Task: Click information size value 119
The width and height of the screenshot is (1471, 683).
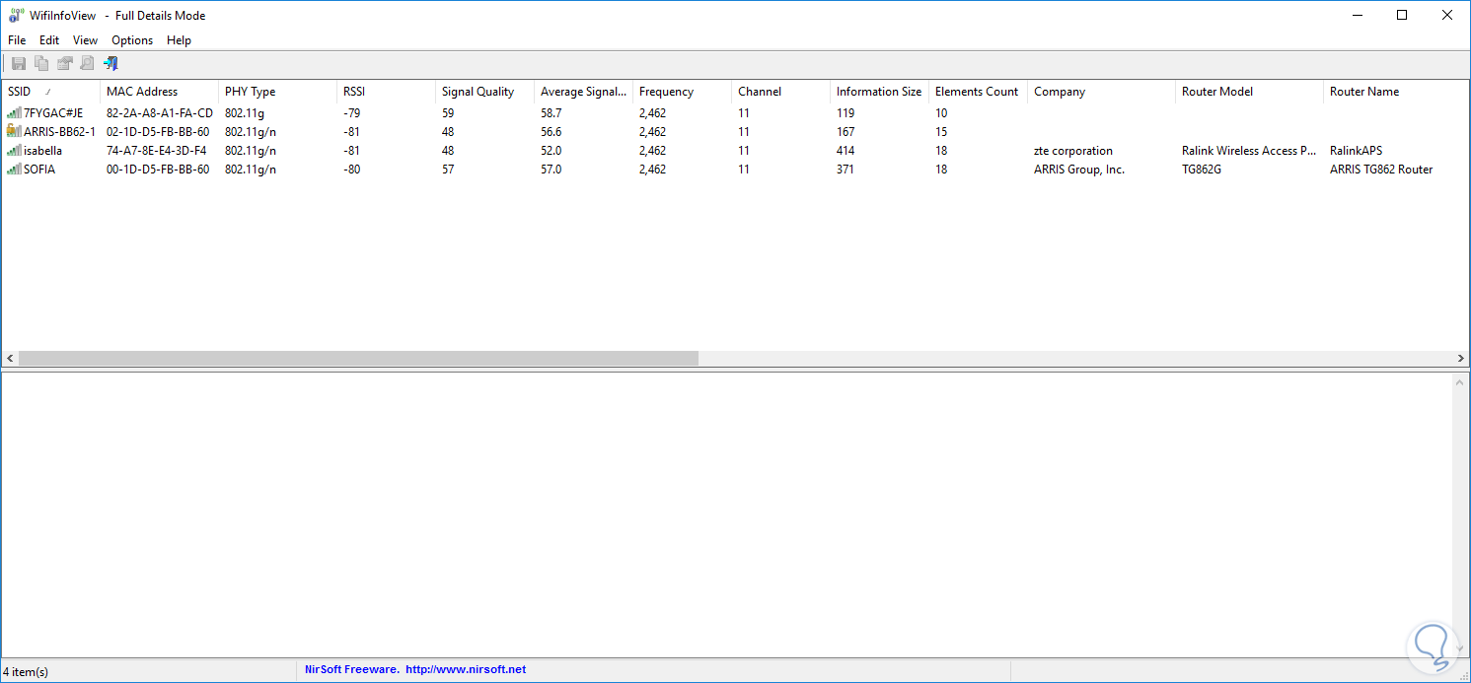Action: (x=846, y=113)
